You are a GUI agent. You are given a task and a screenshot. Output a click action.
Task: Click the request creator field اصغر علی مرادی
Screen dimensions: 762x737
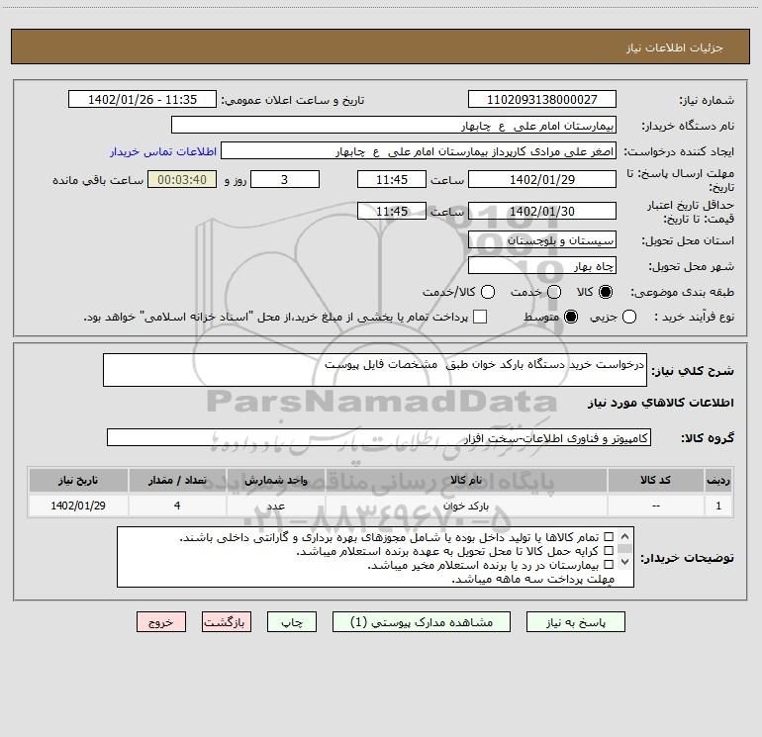(419, 151)
